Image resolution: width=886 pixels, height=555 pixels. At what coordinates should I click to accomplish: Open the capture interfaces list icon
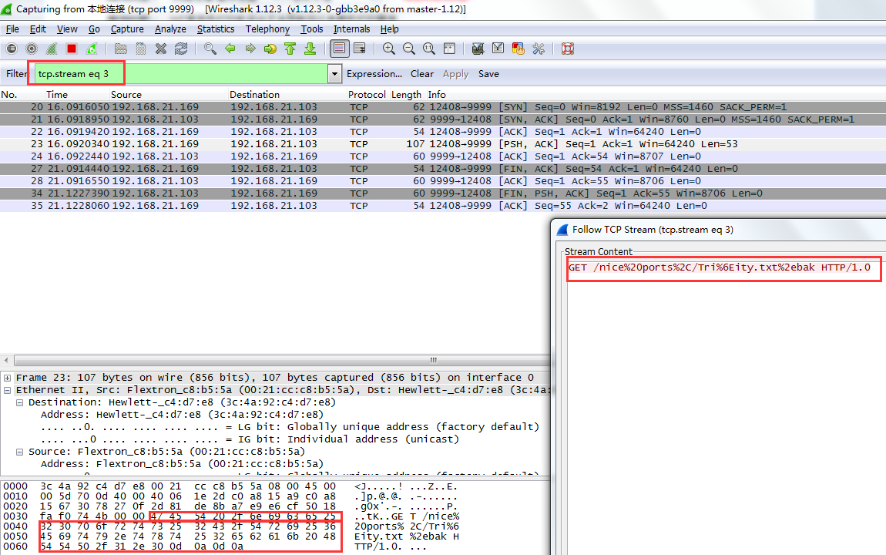(12, 49)
